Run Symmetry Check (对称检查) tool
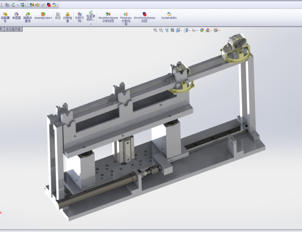Screen dimensions: 302x232 [67, 17]
